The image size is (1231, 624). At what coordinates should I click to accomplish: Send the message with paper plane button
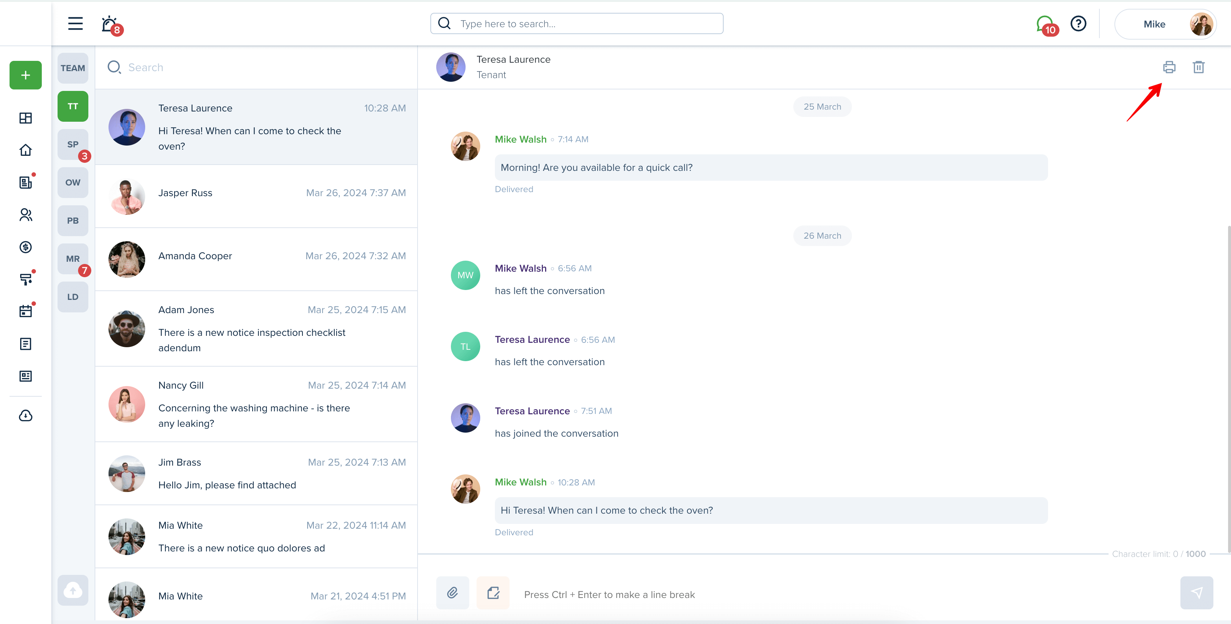pos(1197,593)
